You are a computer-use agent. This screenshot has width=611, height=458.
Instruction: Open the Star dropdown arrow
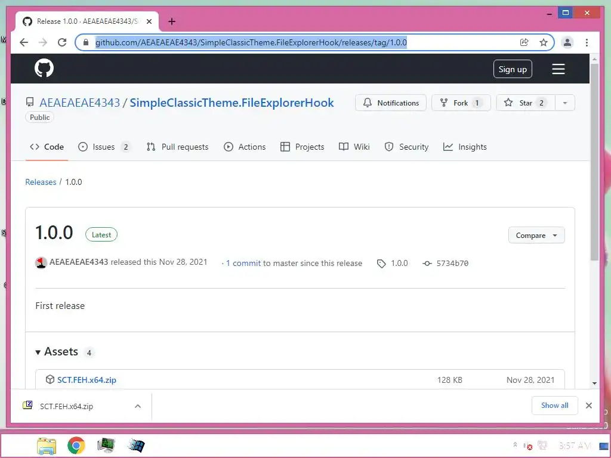[565, 103]
